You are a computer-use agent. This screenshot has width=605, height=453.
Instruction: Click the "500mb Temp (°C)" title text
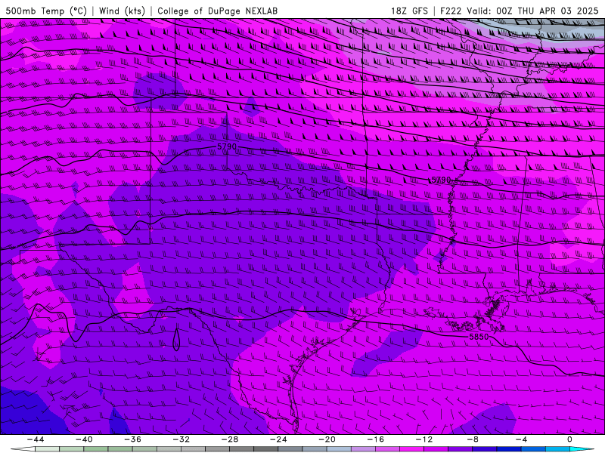[x=46, y=11]
